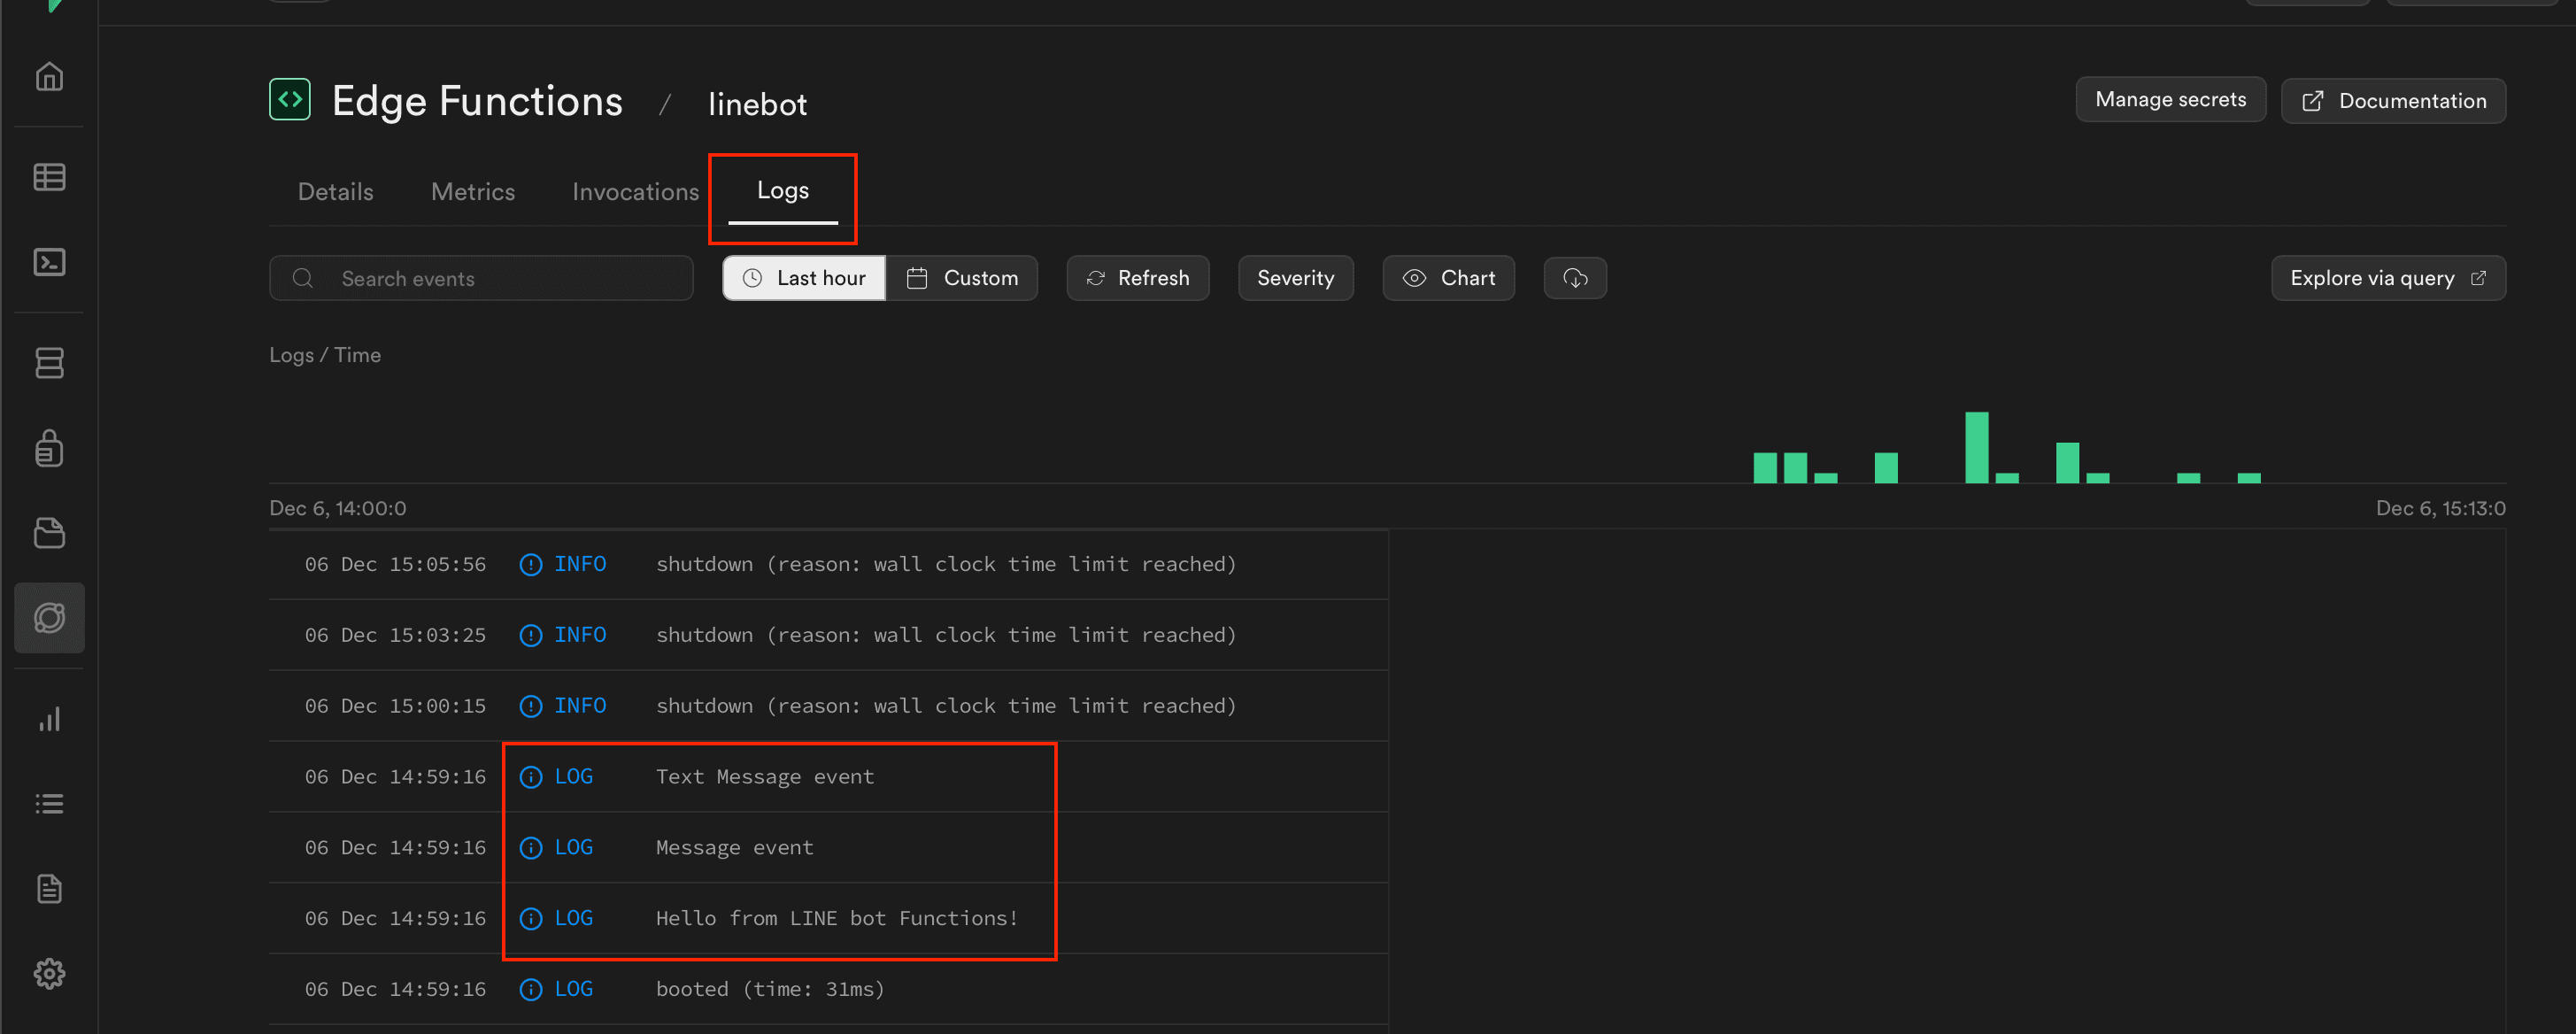Switch to the Metrics tab
The height and width of the screenshot is (1034, 2576).
(x=473, y=192)
